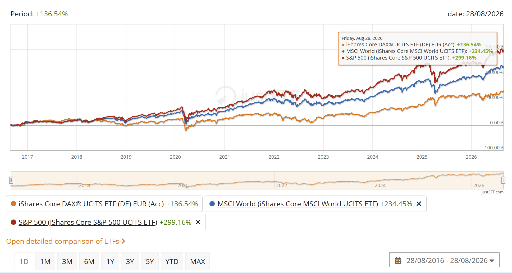Select the 1M time period
This screenshot has height=273, width=512.
pos(45,261)
